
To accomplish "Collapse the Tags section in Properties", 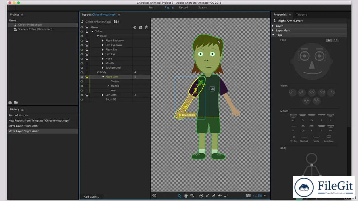I will (x=273, y=35).
